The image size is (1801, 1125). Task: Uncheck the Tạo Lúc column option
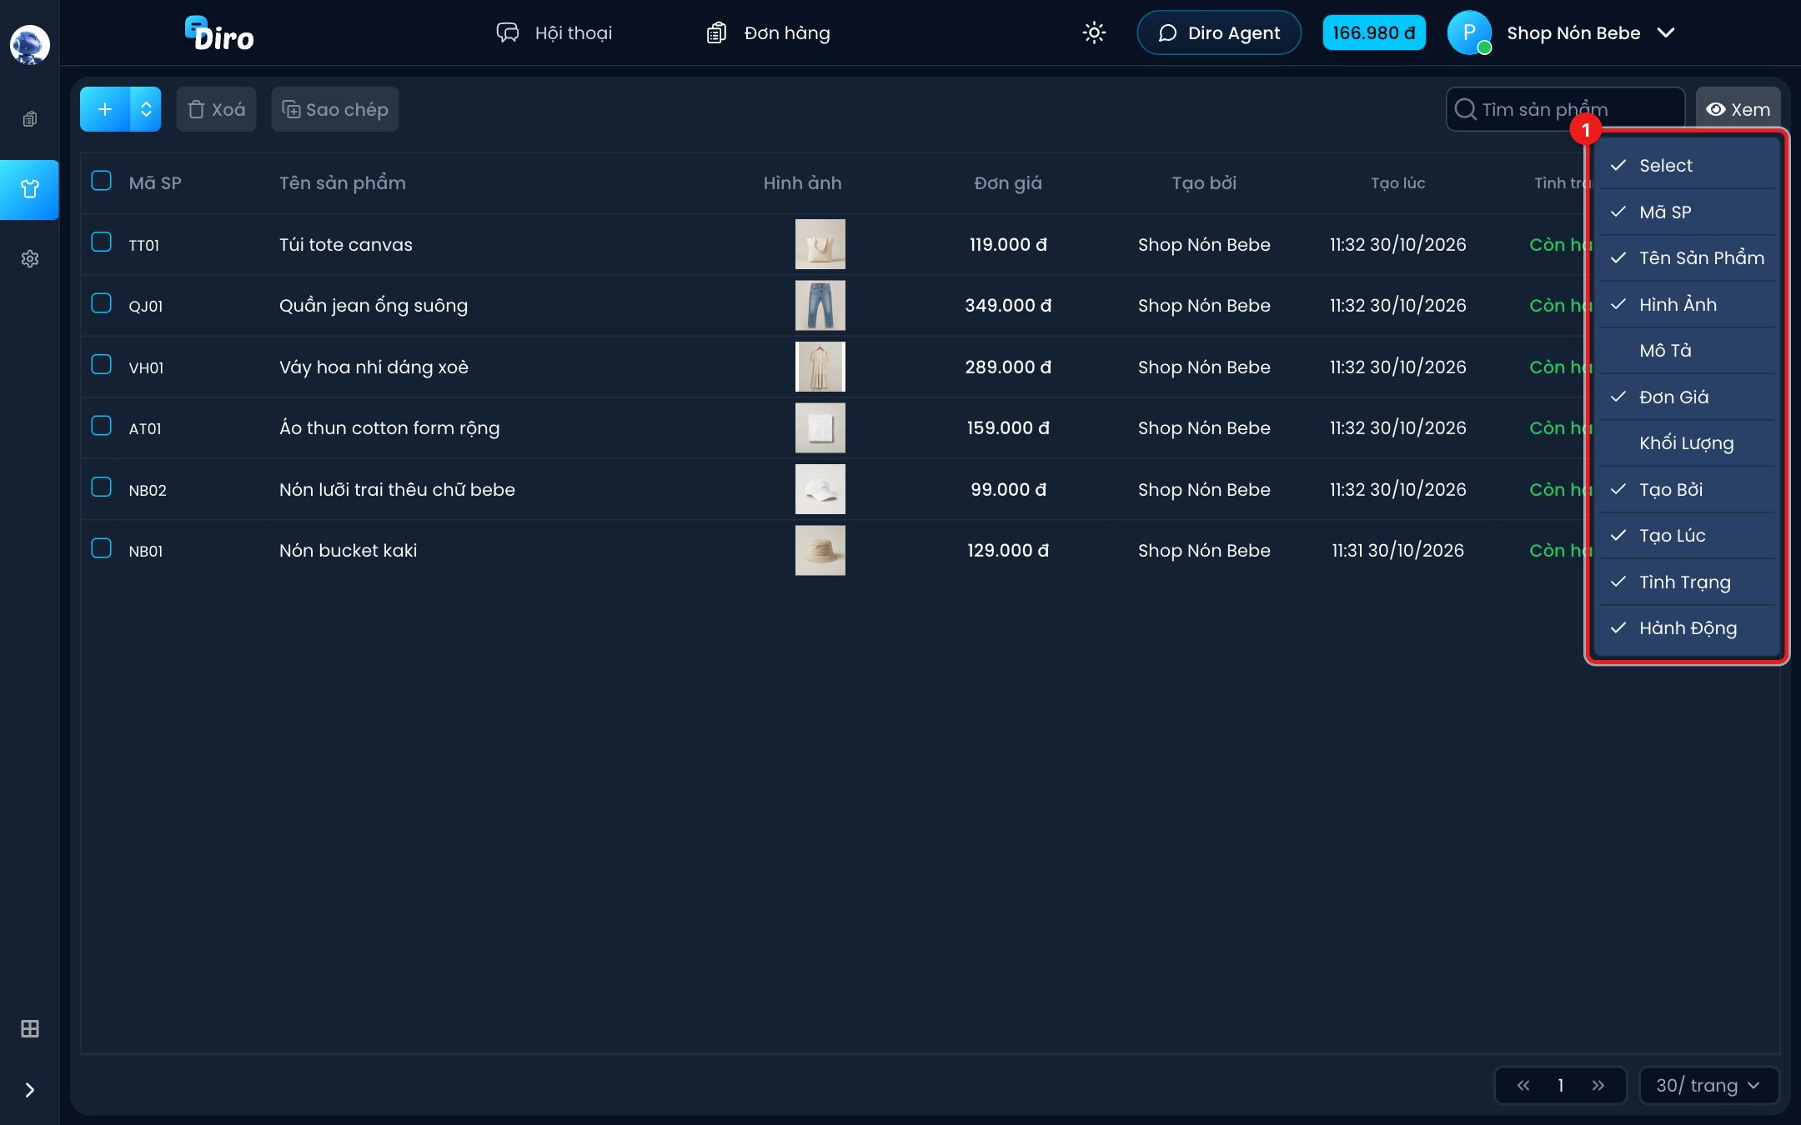[1687, 535]
